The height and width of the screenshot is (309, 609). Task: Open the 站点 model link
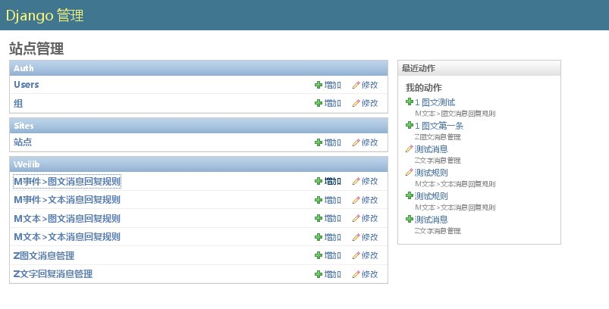coord(23,142)
